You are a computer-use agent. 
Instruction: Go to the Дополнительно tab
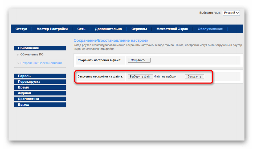(108, 29)
